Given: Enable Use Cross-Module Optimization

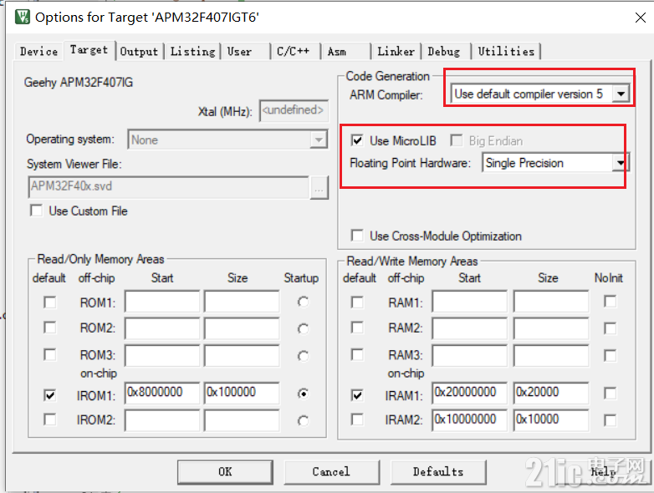Looking at the screenshot, I should pos(357,236).
